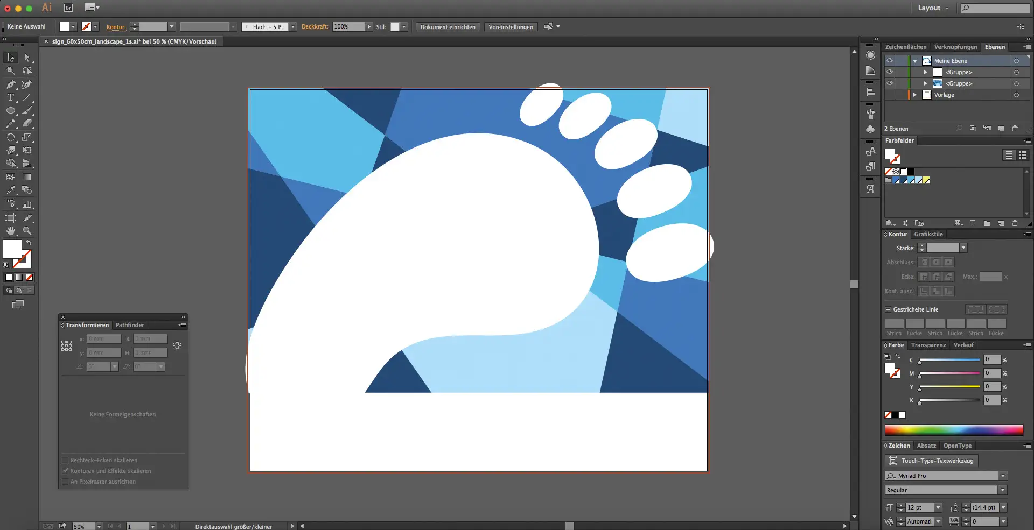This screenshot has height=530, width=1034.
Task: Pick the Zoom tool in toolbar
Action: click(27, 231)
